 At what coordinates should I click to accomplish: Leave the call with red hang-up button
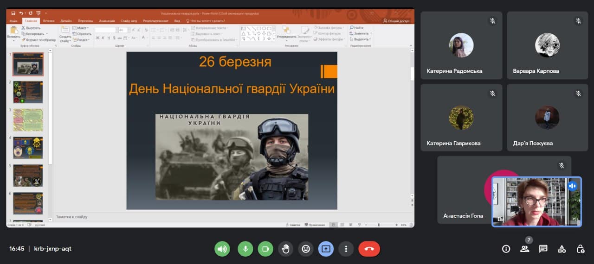point(369,249)
